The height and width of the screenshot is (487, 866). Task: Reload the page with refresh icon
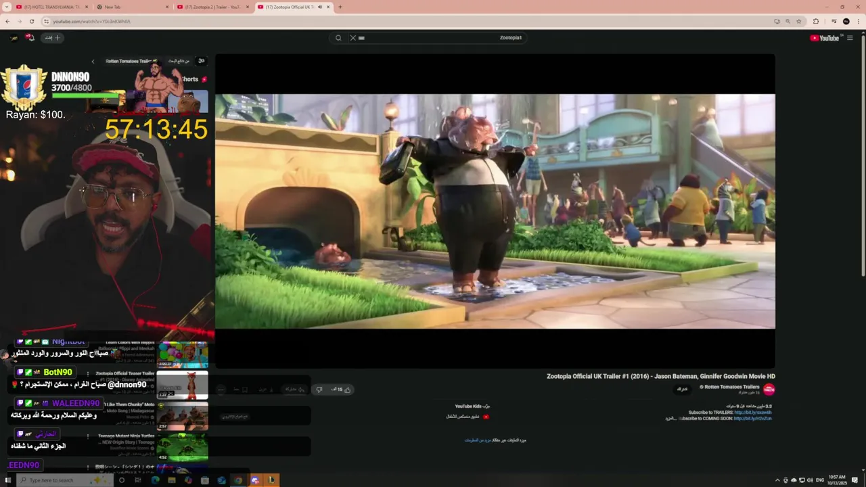pyautogui.click(x=32, y=21)
